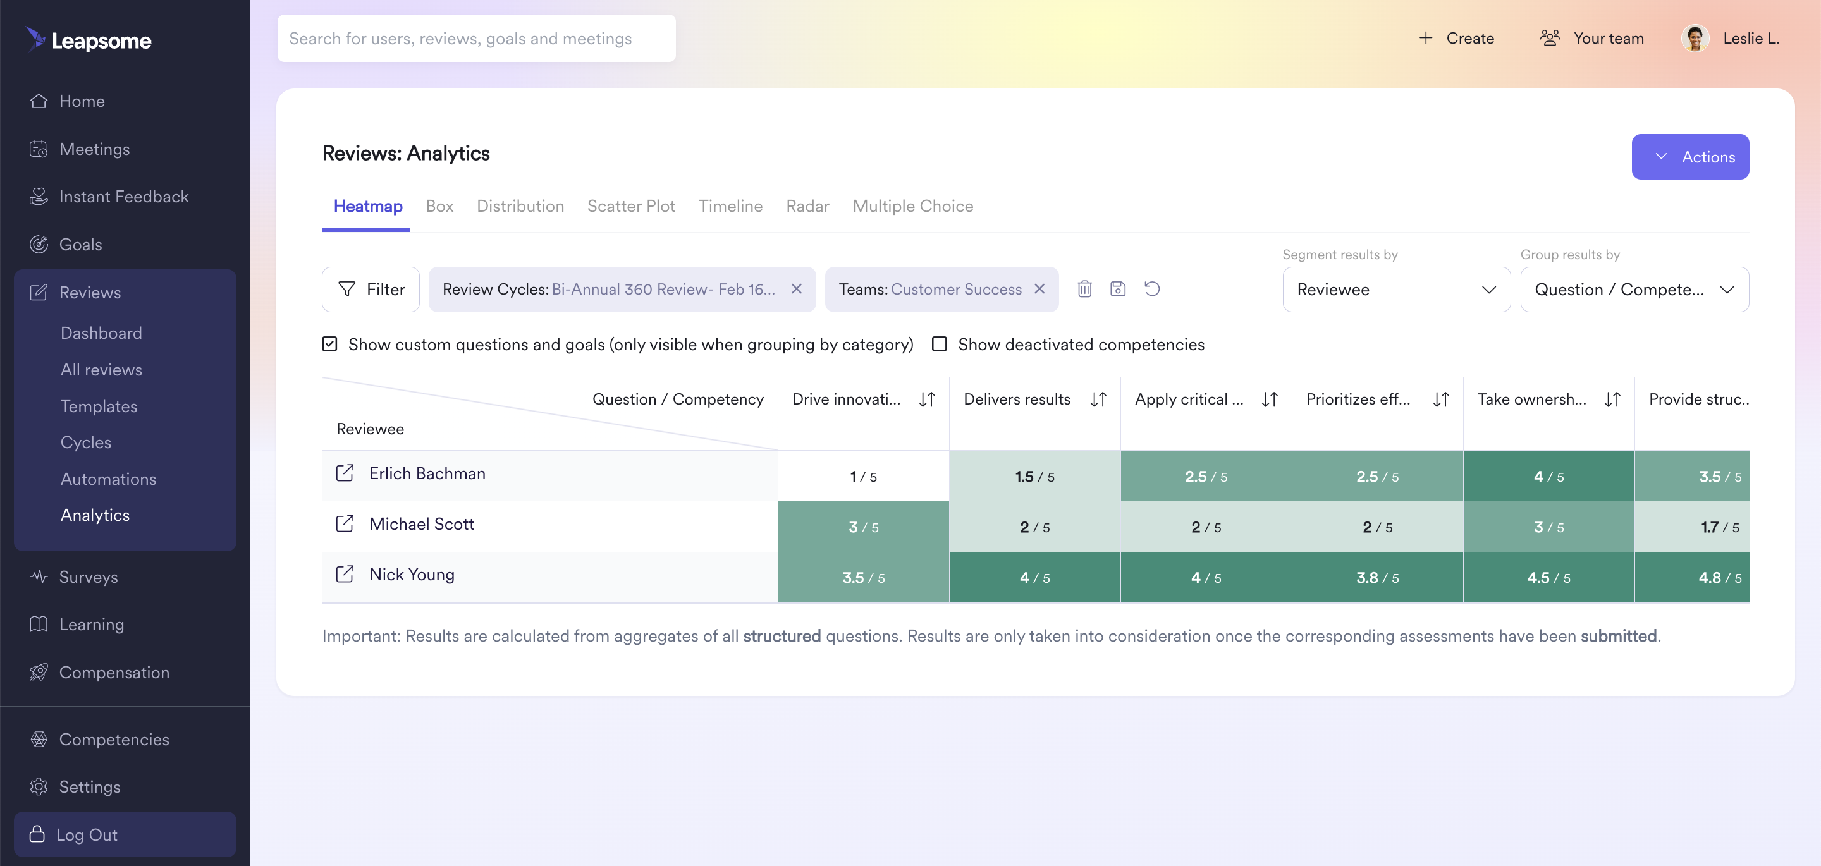This screenshot has width=1821, height=866.
Task: Switch to the Scatter Plot tab
Action: click(x=631, y=207)
